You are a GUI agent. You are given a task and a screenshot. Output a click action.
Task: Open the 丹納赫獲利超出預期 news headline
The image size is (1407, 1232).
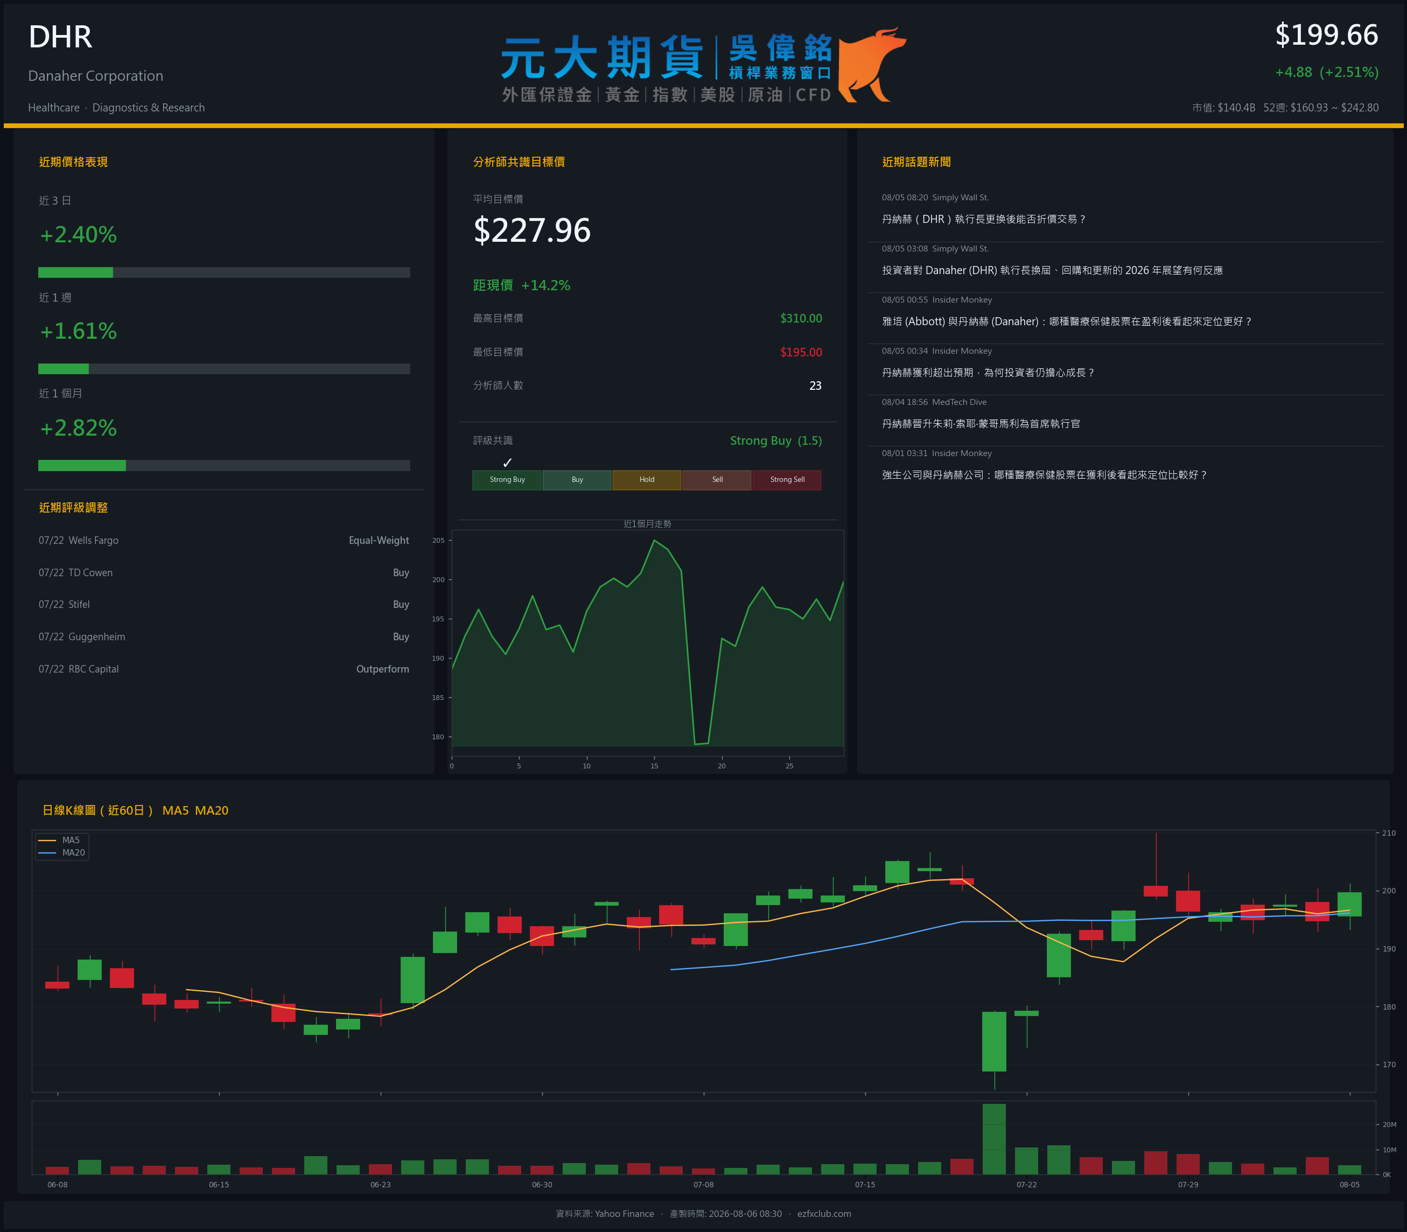[988, 373]
